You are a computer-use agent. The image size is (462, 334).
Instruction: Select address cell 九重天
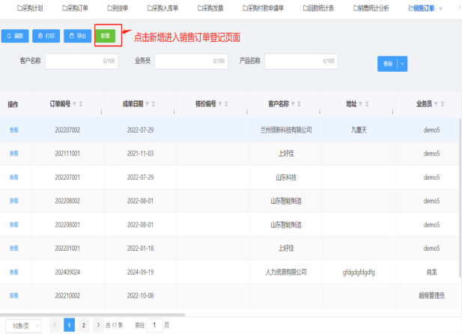(x=359, y=130)
